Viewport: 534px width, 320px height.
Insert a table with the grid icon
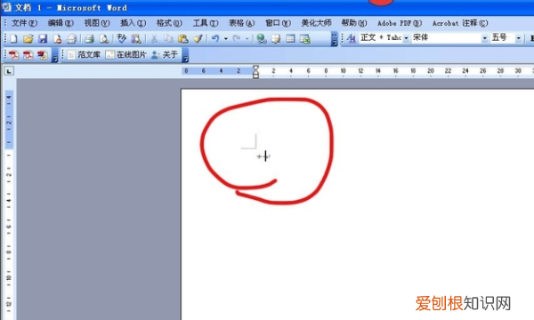(290, 39)
